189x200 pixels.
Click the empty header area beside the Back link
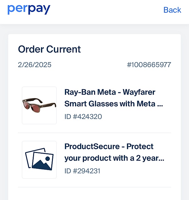pos(107,10)
